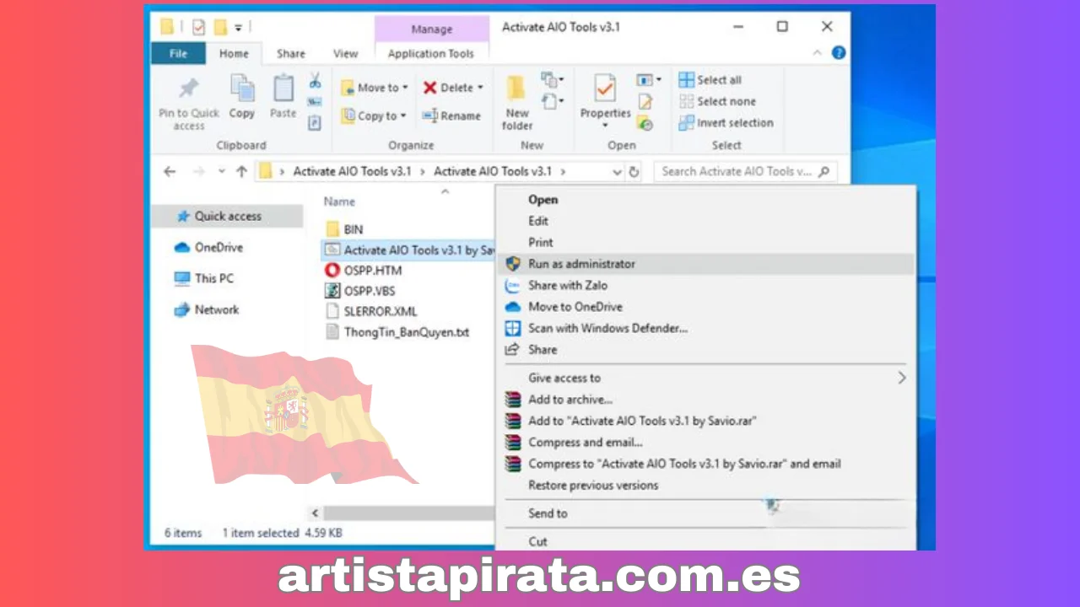This screenshot has height=607, width=1080.
Task: Click the Refresh icon beside address bar
Action: pyautogui.click(x=634, y=171)
